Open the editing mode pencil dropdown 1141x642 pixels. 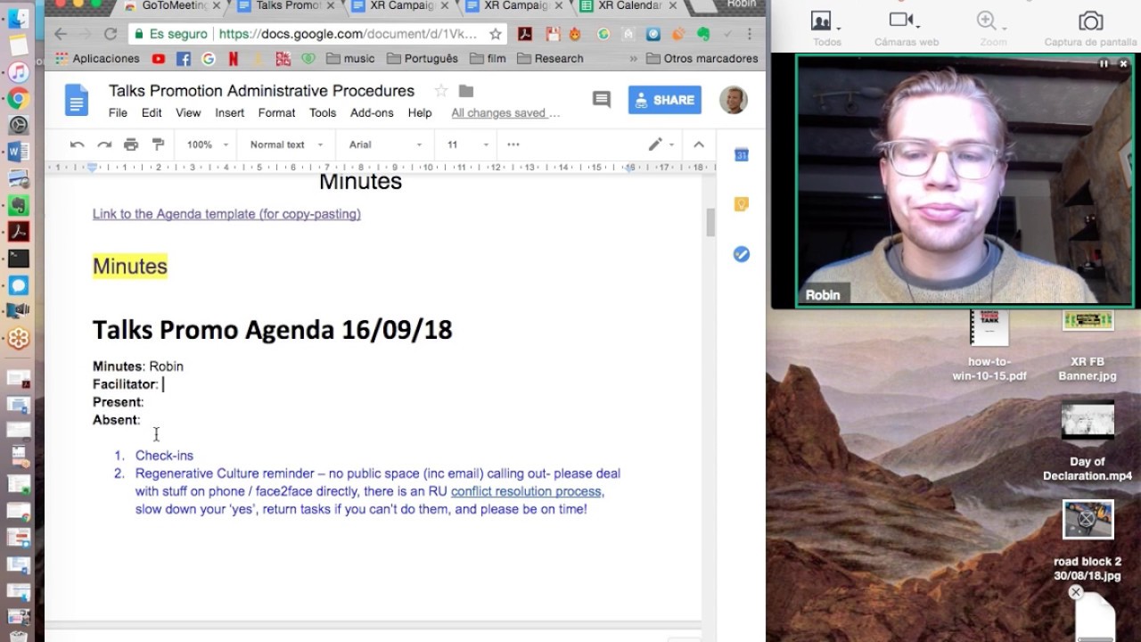pos(661,144)
